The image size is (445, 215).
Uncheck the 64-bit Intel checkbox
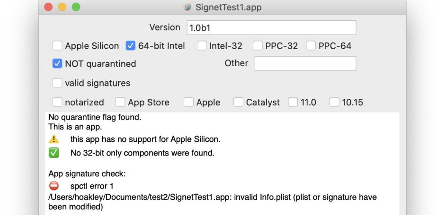(131, 46)
